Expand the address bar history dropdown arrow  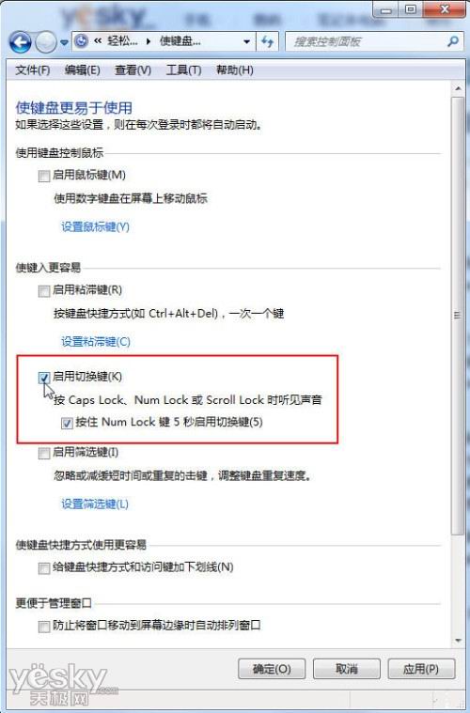click(x=246, y=42)
